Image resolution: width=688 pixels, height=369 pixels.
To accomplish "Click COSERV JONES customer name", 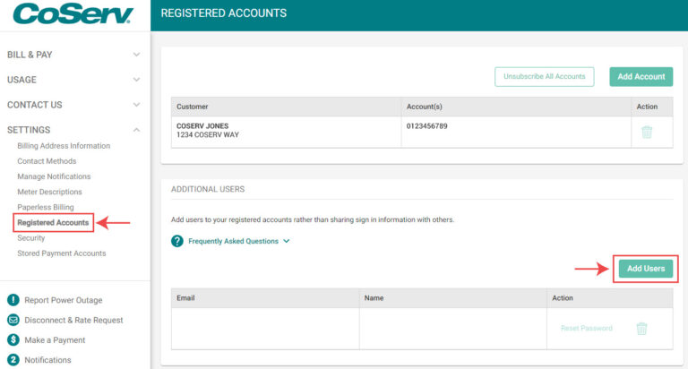I will pyautogui.click(x=202, y=126).
